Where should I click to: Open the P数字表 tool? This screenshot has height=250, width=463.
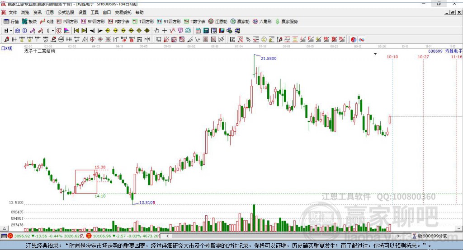point(119,22)
